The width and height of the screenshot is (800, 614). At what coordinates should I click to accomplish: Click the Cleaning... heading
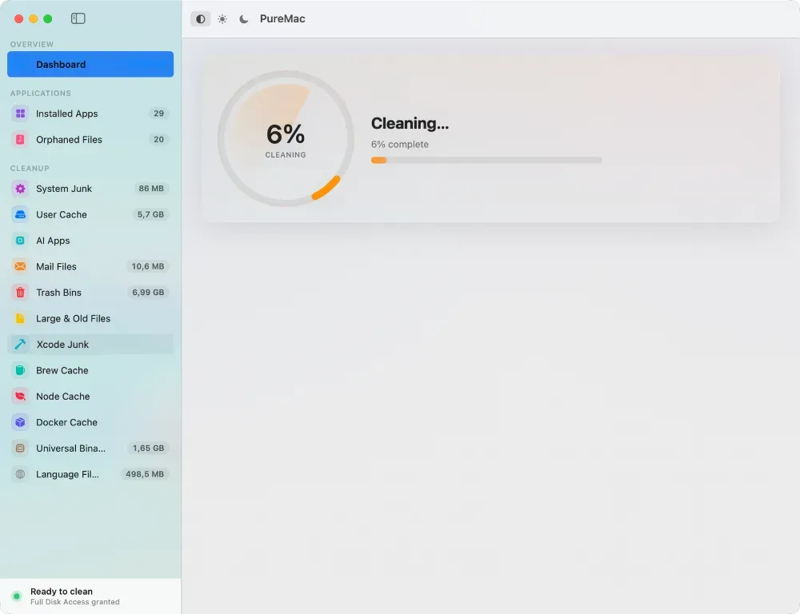[410, 123]
